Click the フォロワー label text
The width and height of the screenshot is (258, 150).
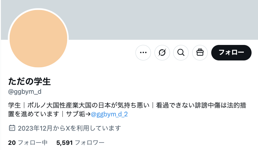pyautogui.click(x=90, y=143)
